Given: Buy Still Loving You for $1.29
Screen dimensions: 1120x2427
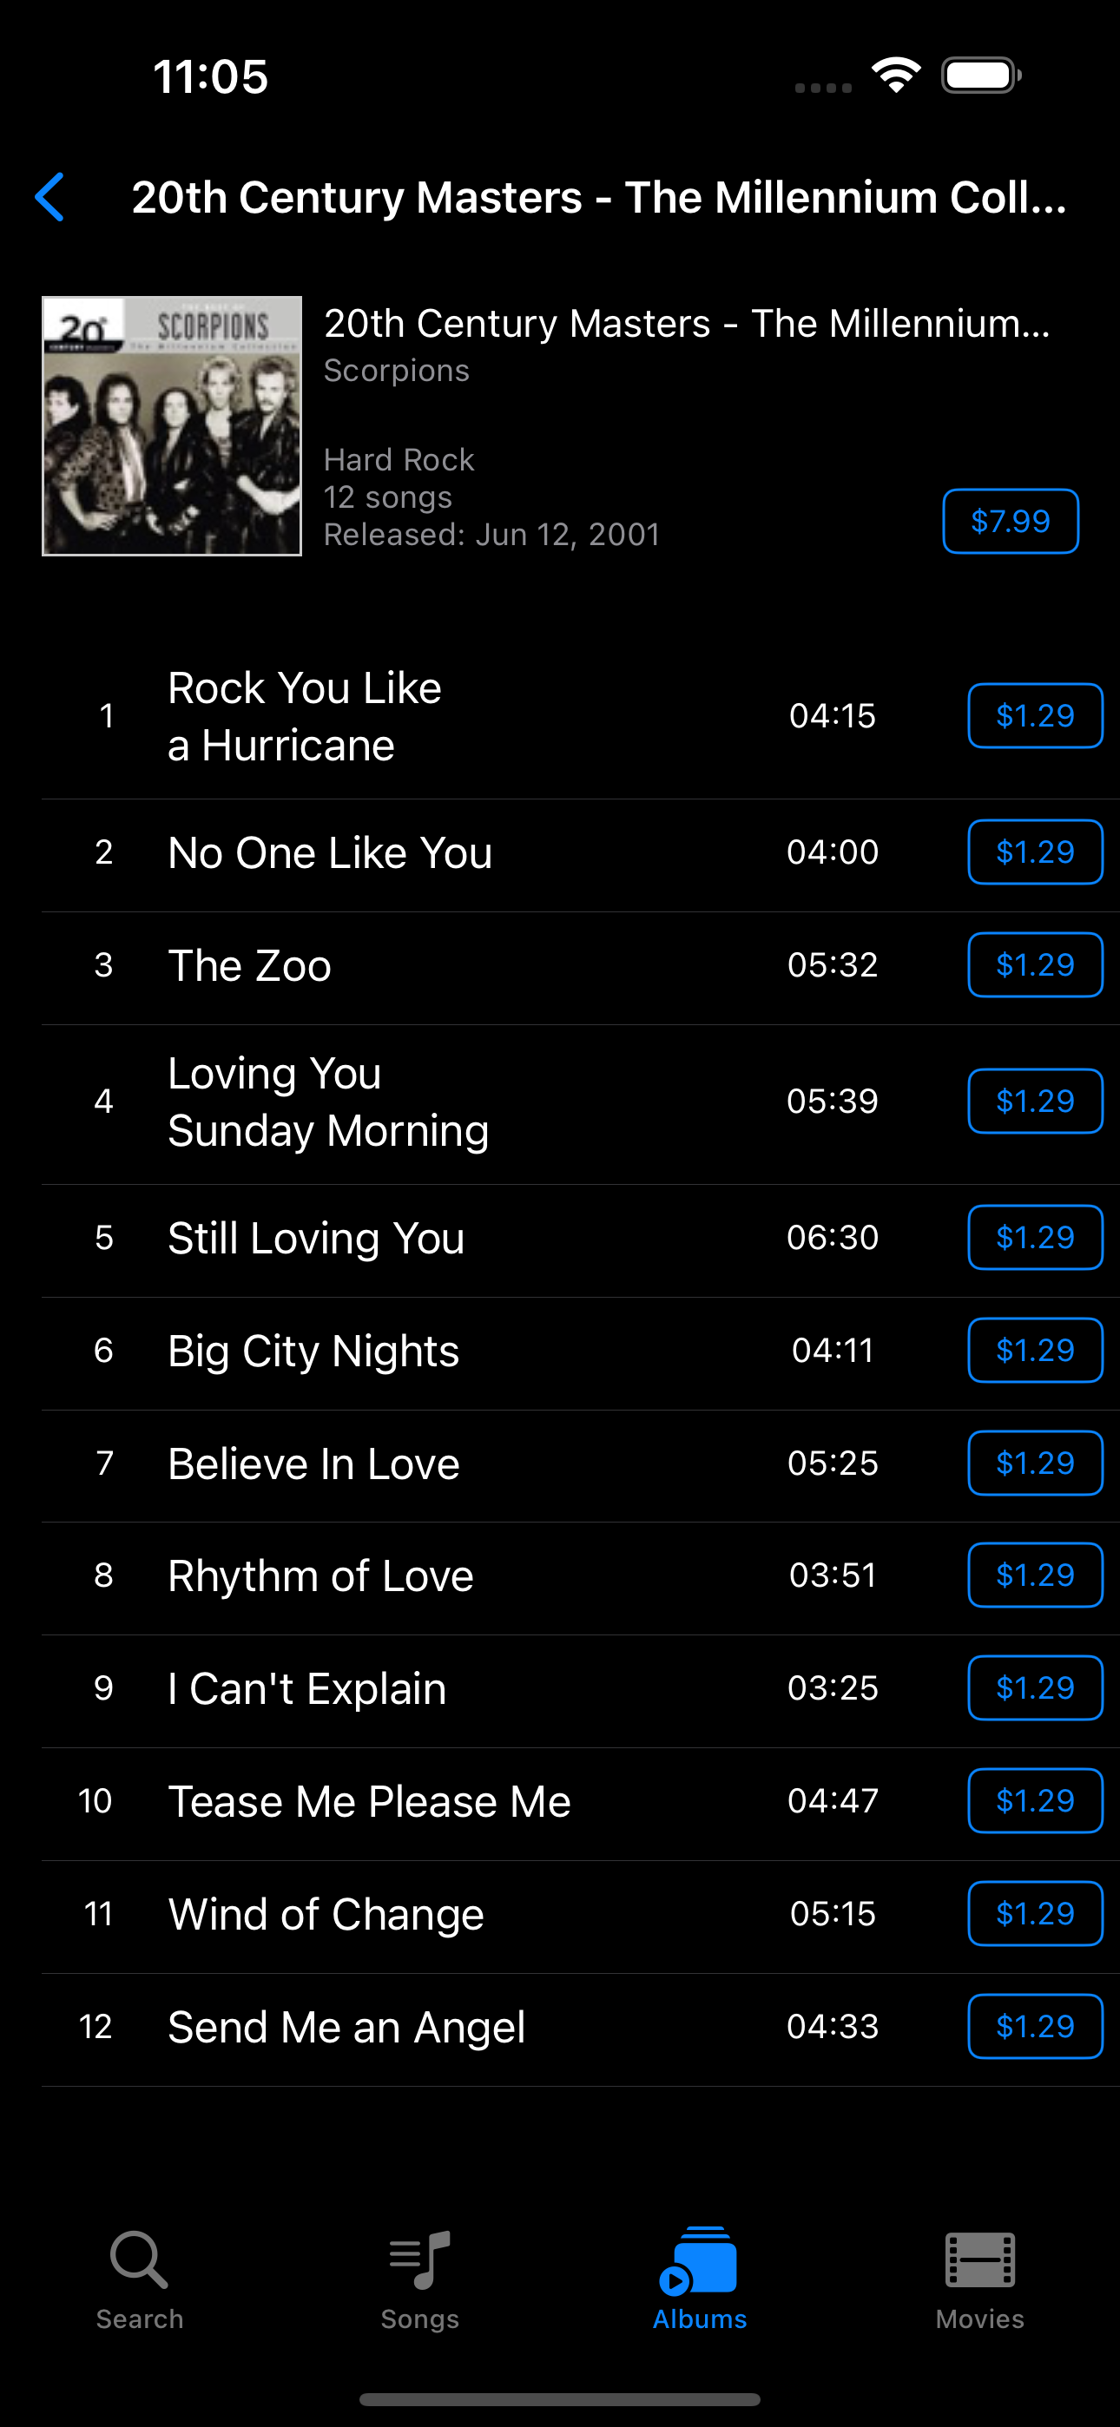Looking at the screenshot, I should 1035,1237.
